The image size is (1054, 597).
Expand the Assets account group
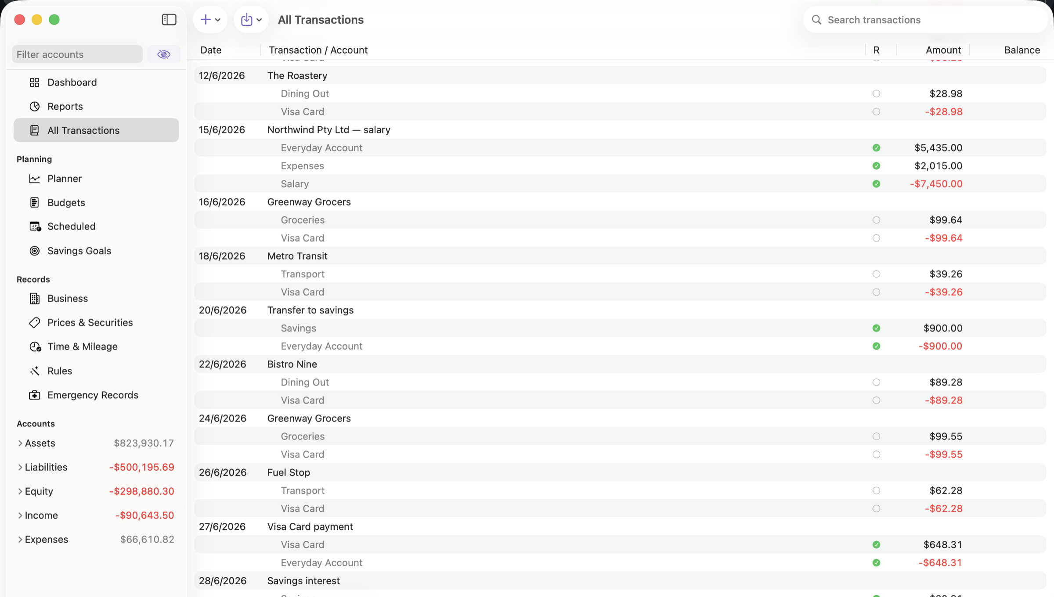(20, 443)
